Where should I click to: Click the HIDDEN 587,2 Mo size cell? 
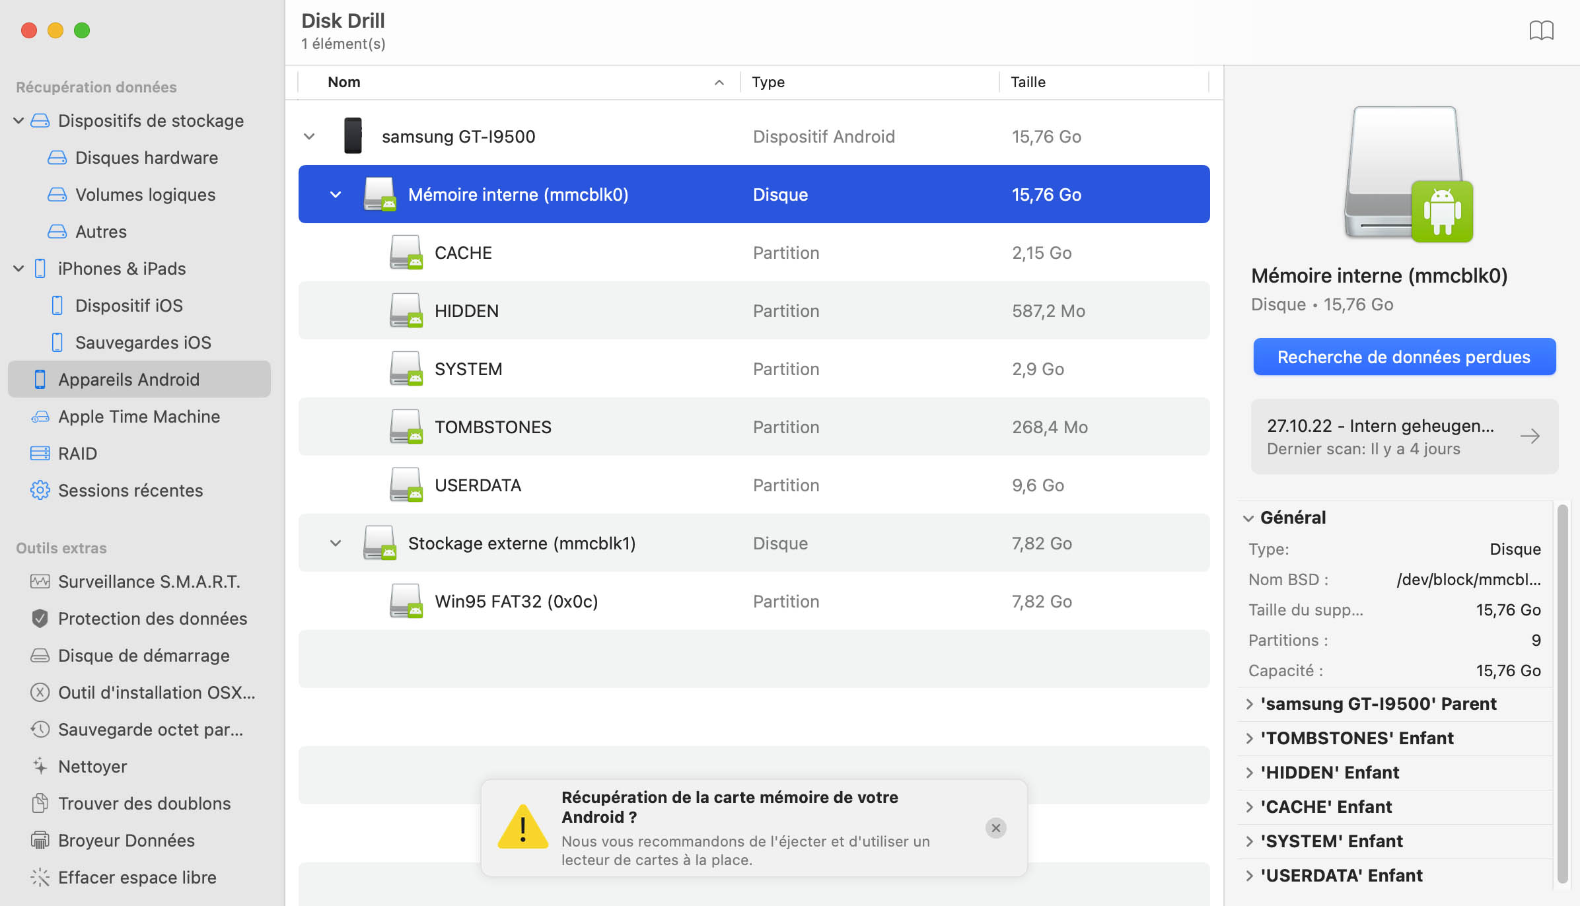(1048, 311)
